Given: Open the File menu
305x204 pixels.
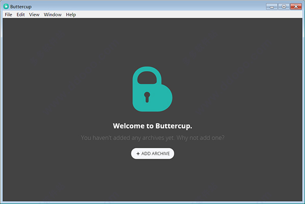Looking at the screenshot, I should click(8, 15).
